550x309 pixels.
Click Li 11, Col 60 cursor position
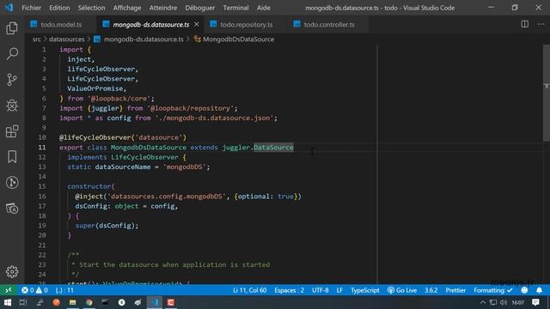tap(249, 290)
